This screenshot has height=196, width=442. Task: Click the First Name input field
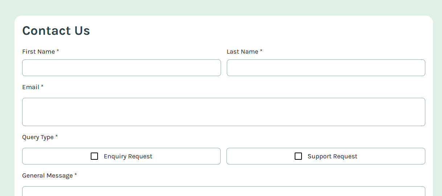[x=121, y=68]
